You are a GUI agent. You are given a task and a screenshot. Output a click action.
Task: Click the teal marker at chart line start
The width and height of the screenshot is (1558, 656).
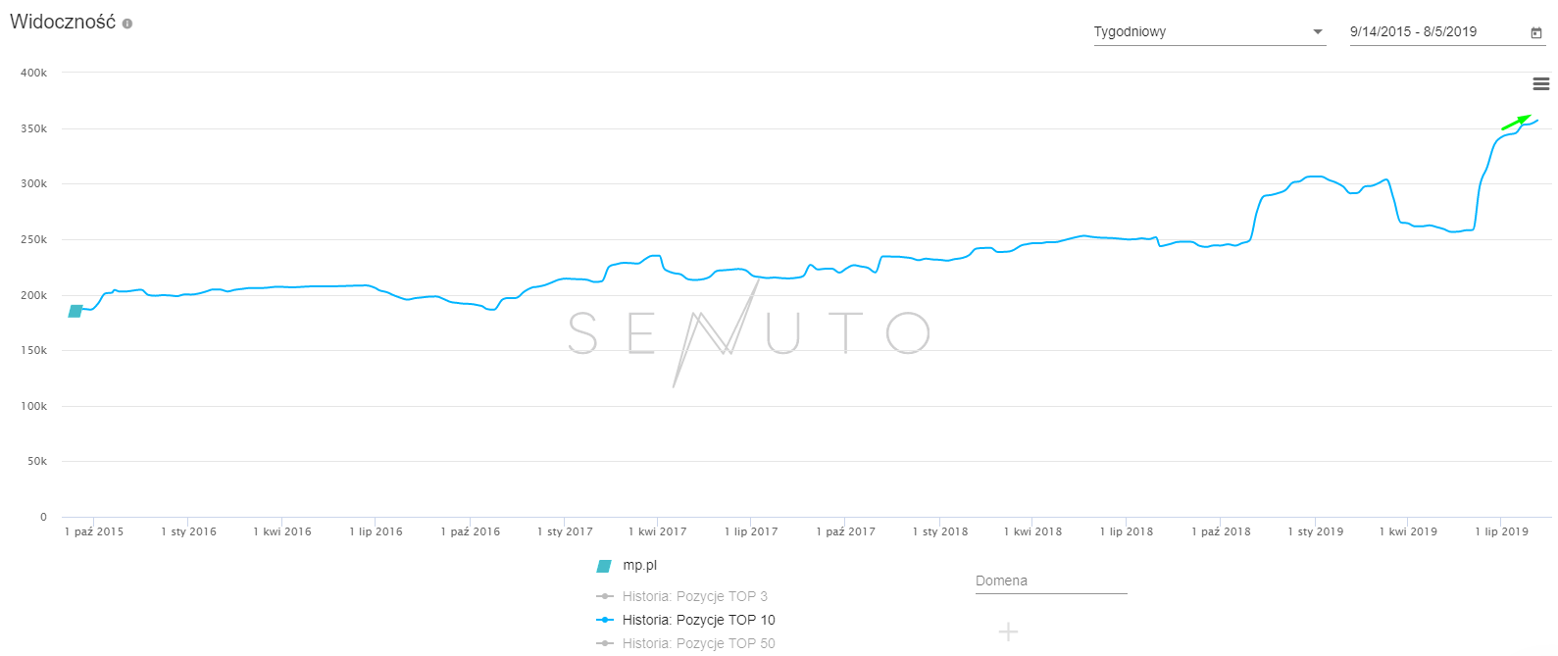pyautogui.click(x=75, y=311)
